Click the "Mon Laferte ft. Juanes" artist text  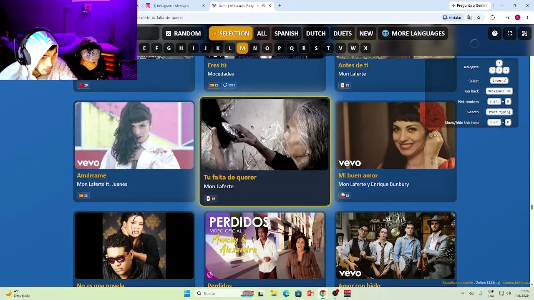pos(102,184)
